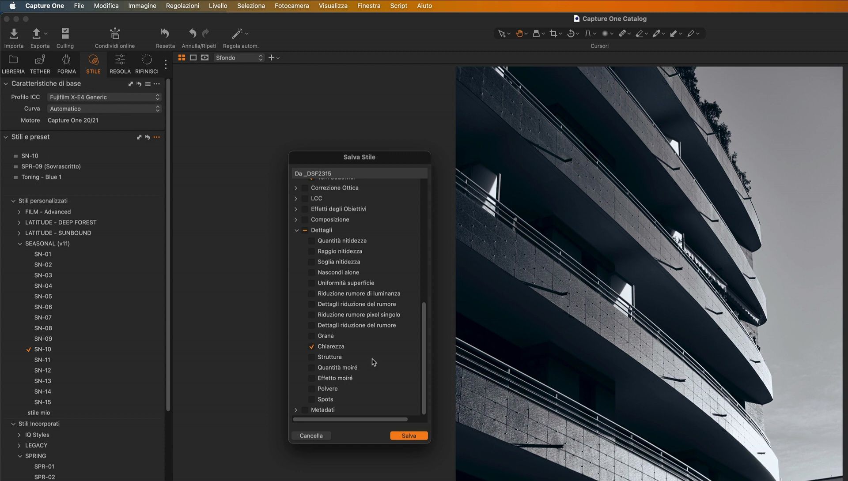Select the keystone cursor tool
The height and width of the screenshot is (481, 848).
tap(588, 34)
